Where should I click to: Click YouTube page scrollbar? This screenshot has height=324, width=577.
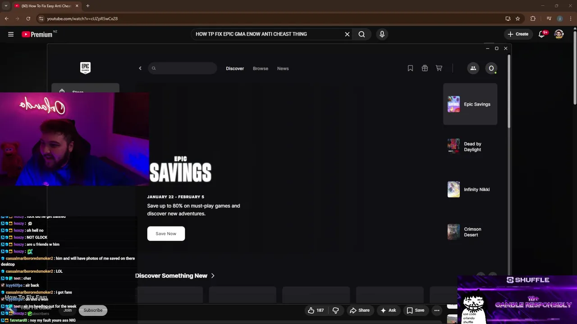[x=574, y=67]
